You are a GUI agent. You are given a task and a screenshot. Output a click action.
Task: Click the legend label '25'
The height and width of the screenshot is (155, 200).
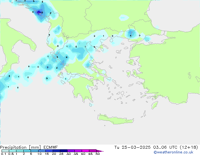(x=61, y=154)
